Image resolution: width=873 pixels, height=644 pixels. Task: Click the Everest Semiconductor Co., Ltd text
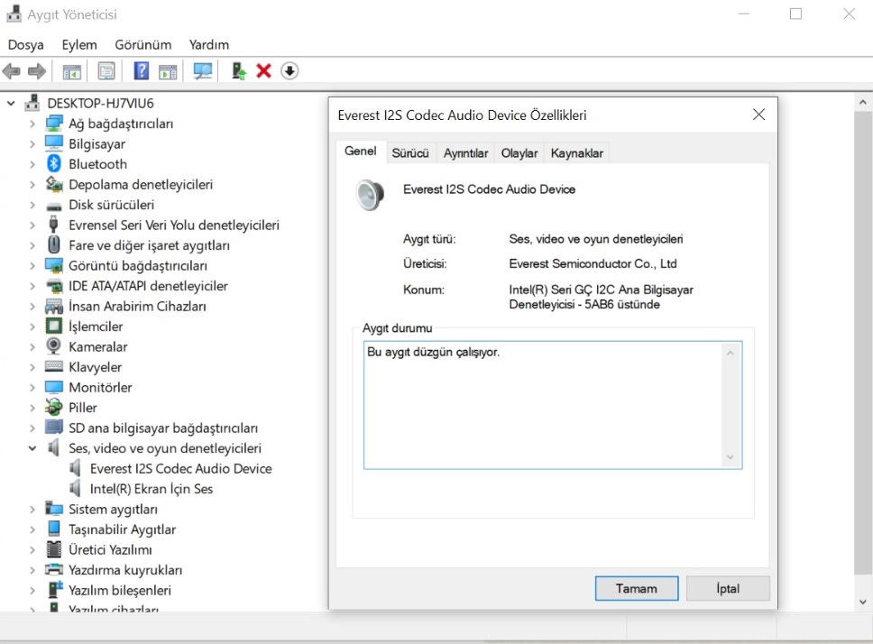tap(593, 263)
